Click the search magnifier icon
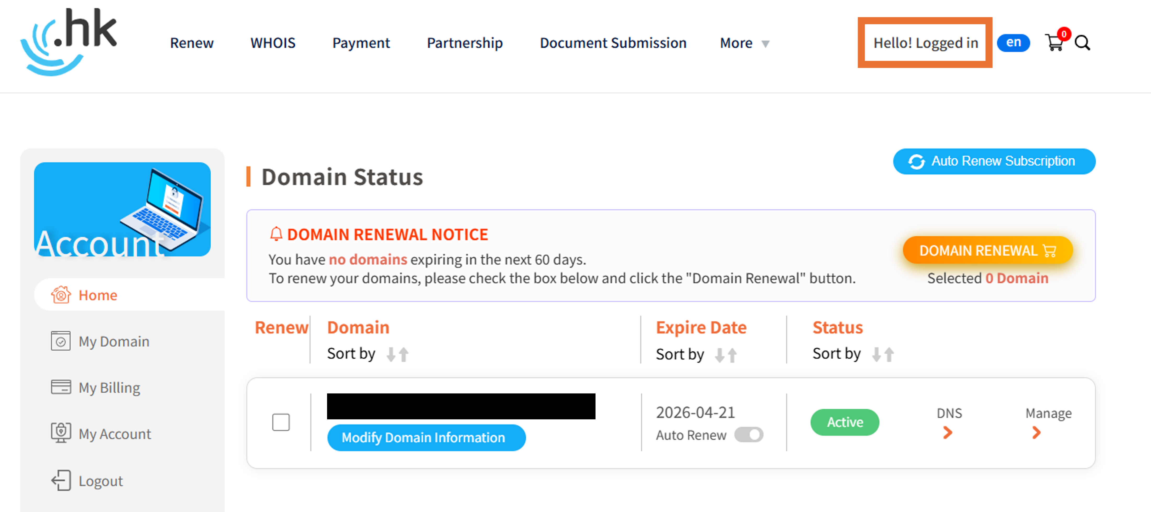This screenshot has width=1151, height=512. click(x=1082, y=43)
